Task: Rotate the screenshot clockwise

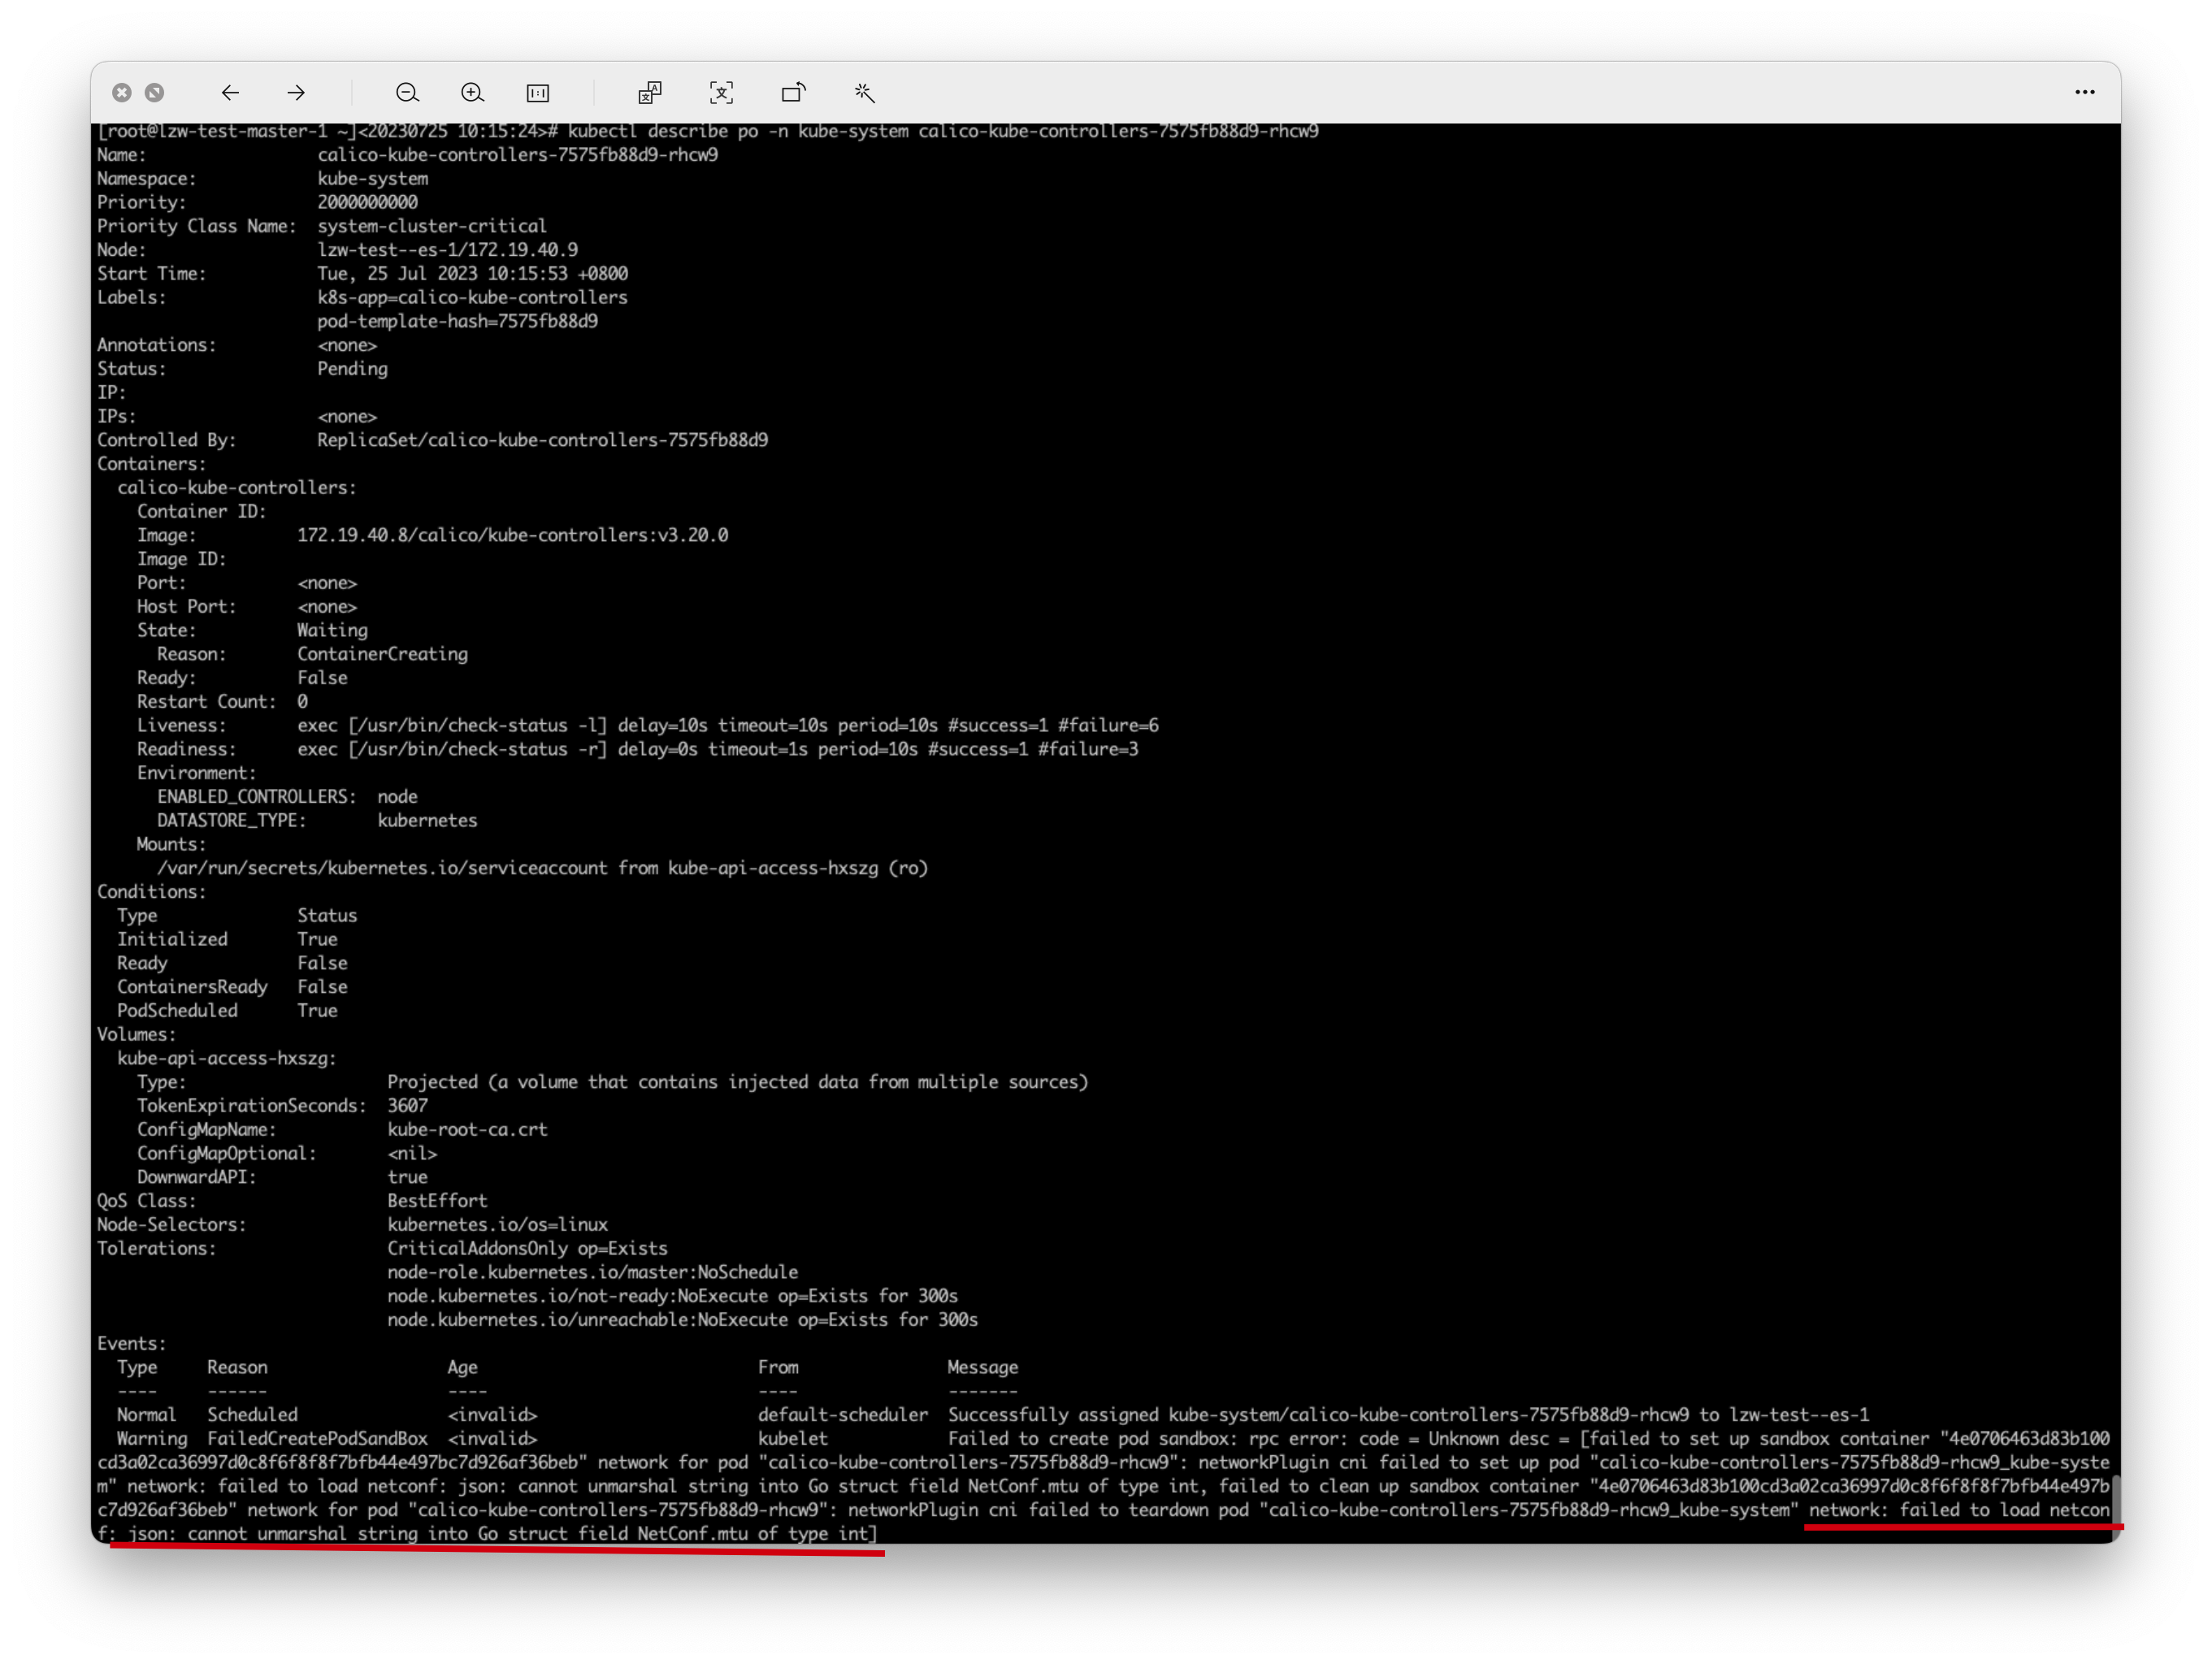Action: click(x=793, y=92)
